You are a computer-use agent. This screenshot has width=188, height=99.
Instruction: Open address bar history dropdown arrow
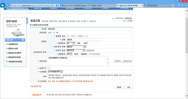click(54, 5)
